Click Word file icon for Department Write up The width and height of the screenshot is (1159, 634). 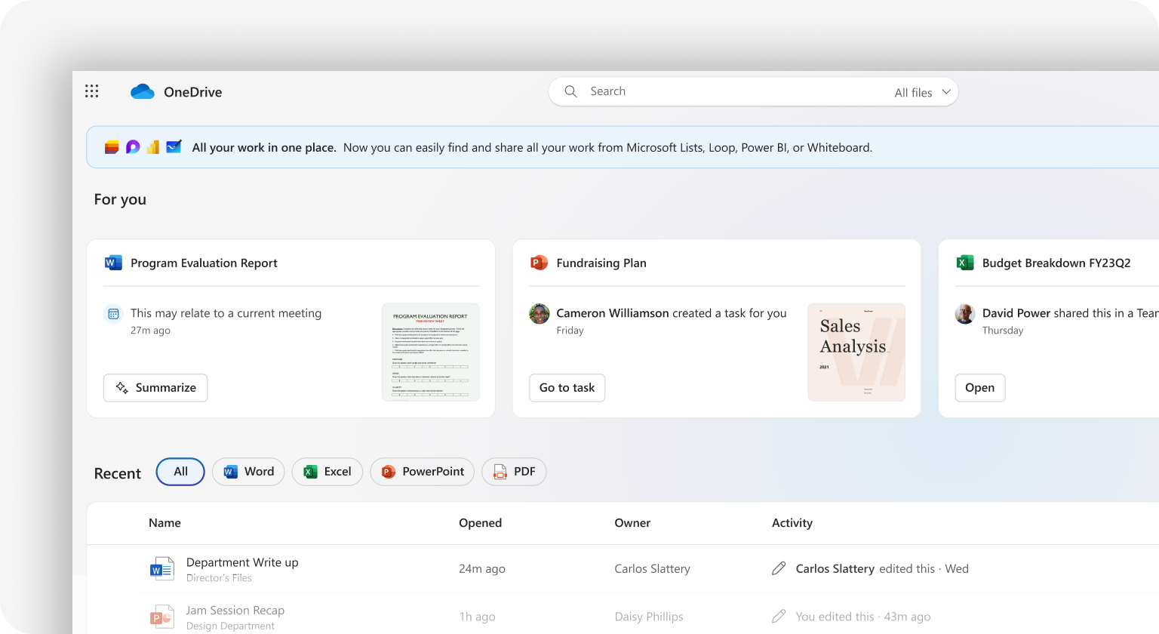(162, 569)
